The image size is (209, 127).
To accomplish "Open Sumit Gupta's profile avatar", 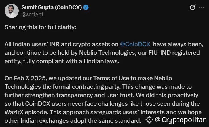I will click(x=11, y=11).
